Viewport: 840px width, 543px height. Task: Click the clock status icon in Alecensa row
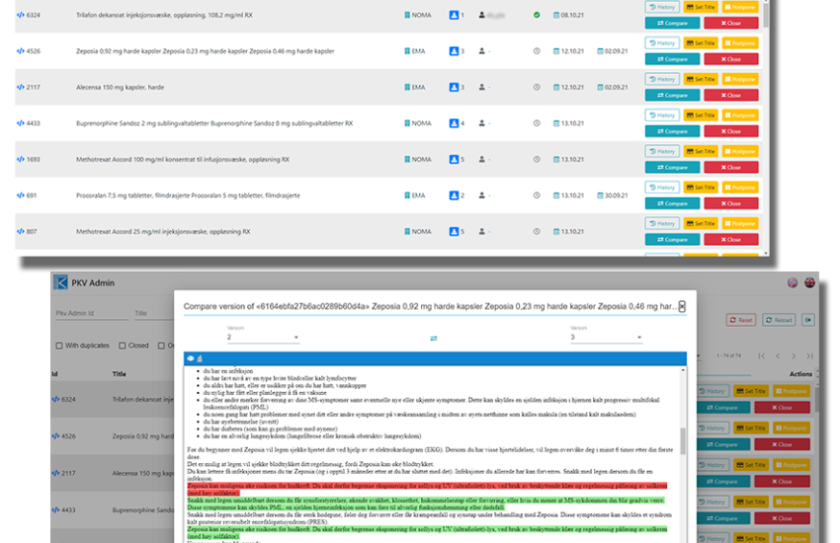pyautogui.click(x=537, y=87)
